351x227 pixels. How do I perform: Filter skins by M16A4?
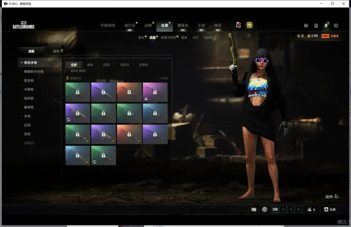pyautogui.click(x=144, y=65)
